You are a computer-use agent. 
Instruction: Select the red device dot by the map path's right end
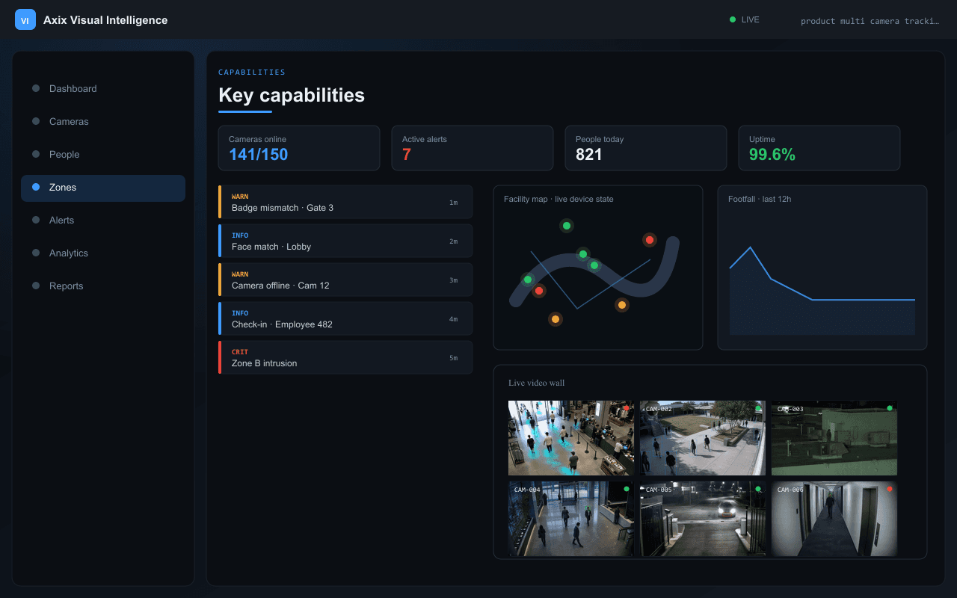click(650, 240)
